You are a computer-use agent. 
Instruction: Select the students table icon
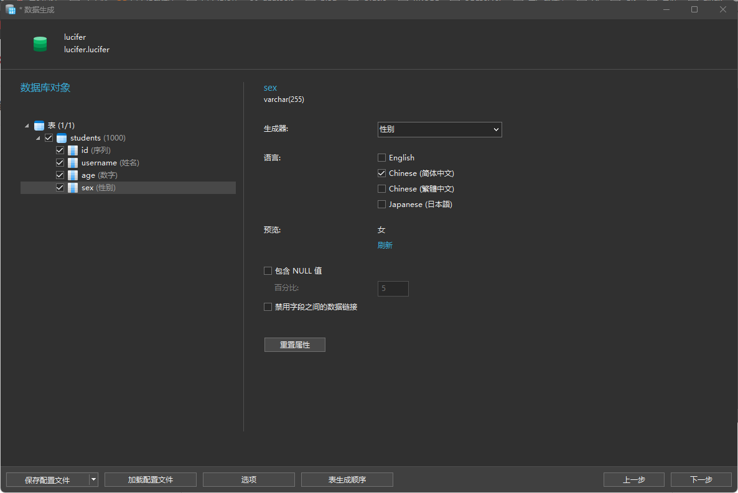click(x=62, y=138)
